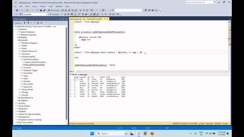This screenshot has width=244, height=137.
Task: Collapse the Alter procedure code block
Action: [x=74, y=32]
